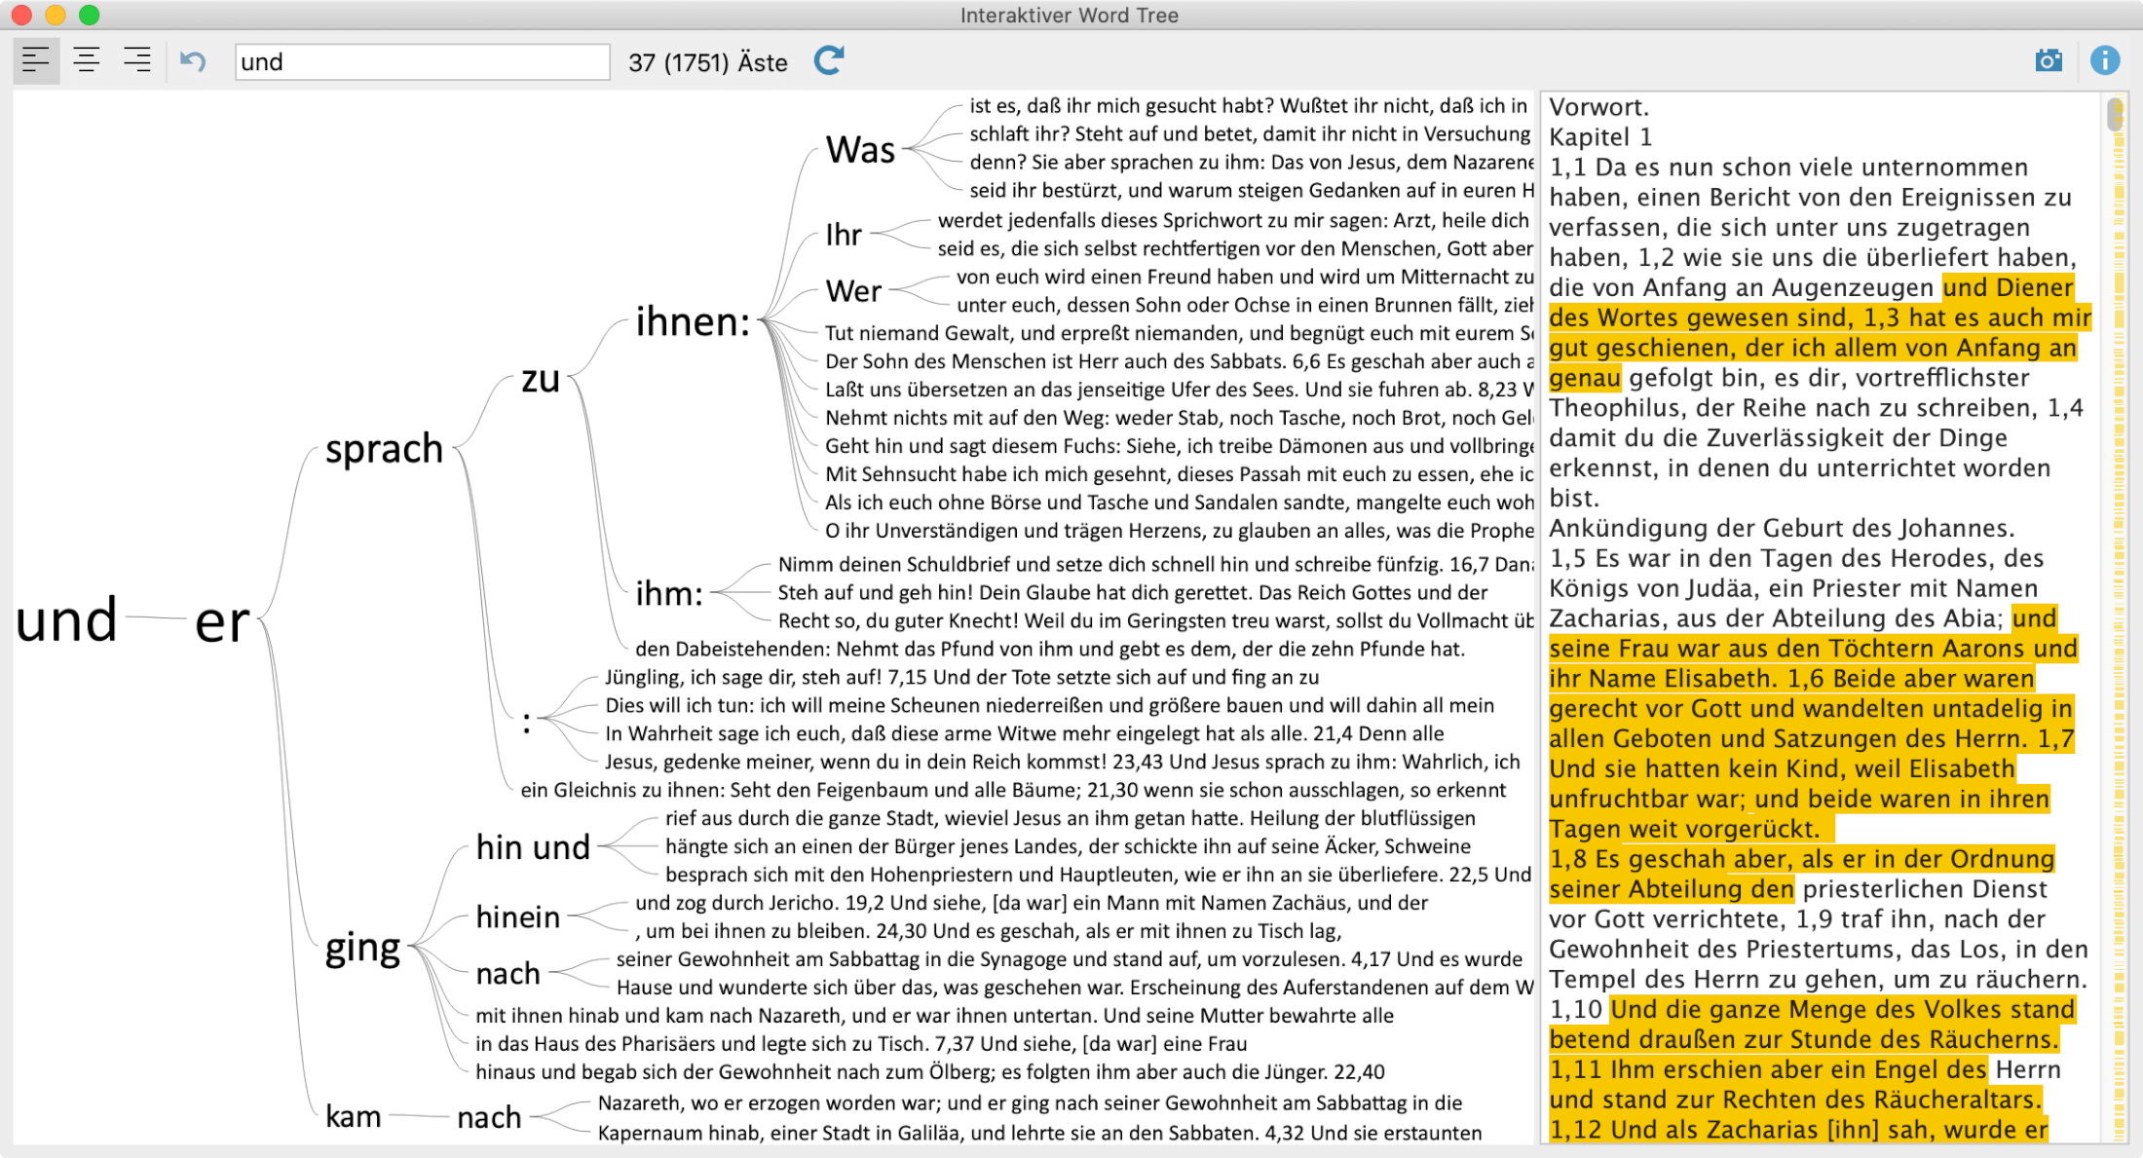The height and width of the screenshot is (1158, 2143).
Task: Take a snapshot with camera icon
Action: pos(2049,61)
